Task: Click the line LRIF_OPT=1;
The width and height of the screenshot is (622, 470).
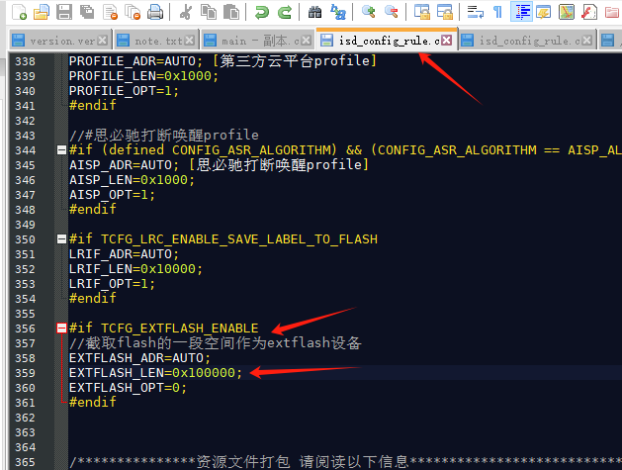Action: tap(112, 284)
